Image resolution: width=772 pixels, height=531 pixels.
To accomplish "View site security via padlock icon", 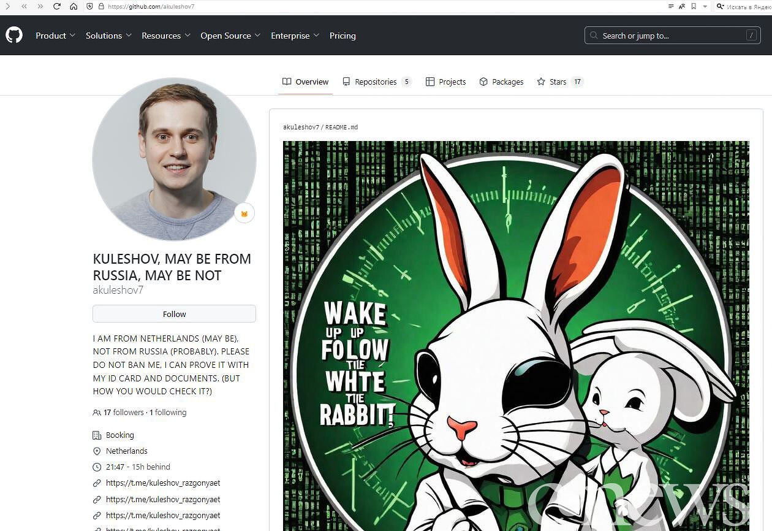I will tap(101, 6).
